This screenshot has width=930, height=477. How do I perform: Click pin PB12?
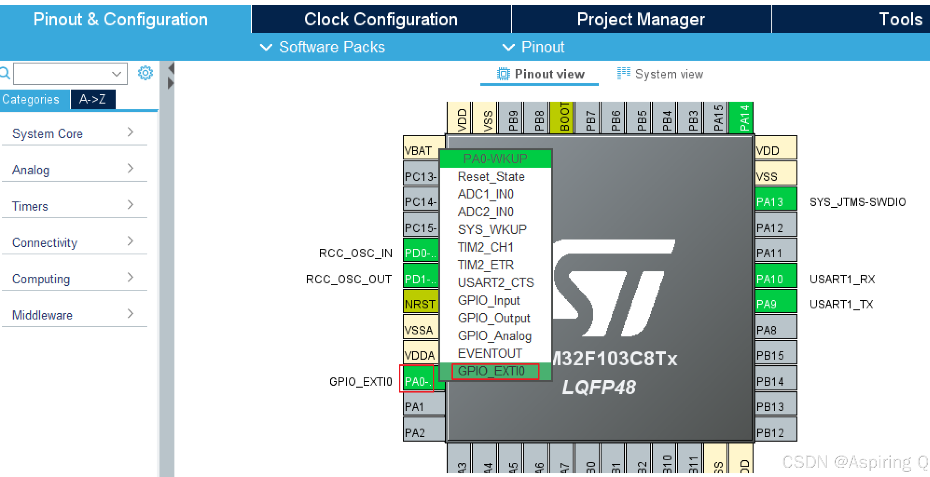[x=776, y=430]
